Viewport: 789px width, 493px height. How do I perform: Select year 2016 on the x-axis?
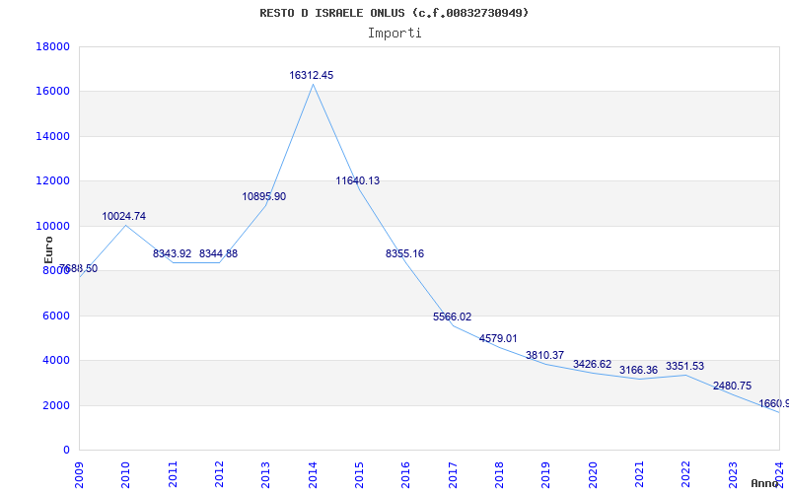[x=406, y=475]
